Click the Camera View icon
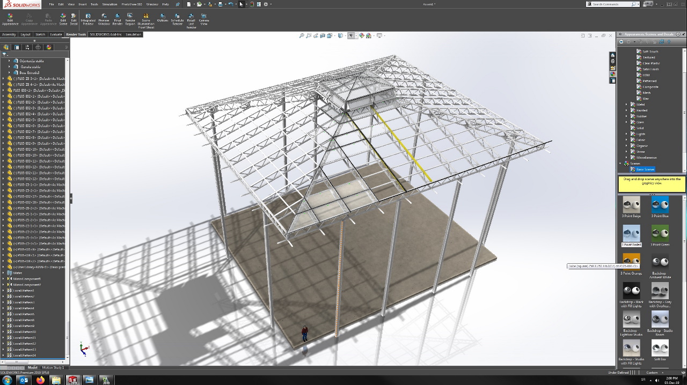This screenshot has width=687, height=385. click(x=204, y=19)
